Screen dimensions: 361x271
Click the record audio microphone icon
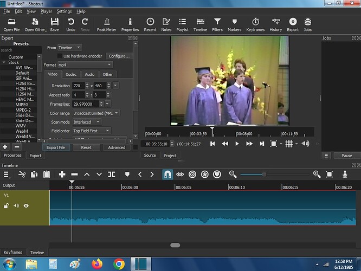click(345, 175)
